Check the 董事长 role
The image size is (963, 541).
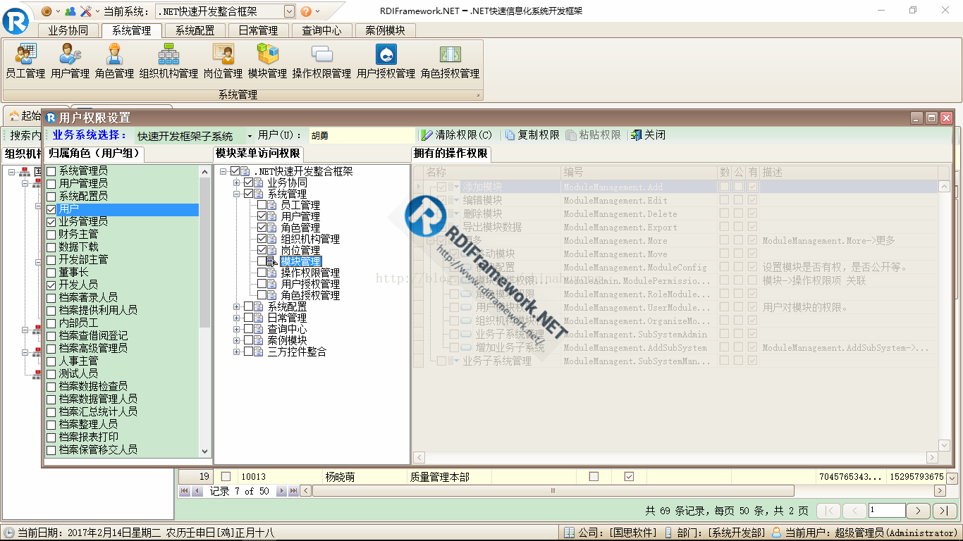(51, 273)
